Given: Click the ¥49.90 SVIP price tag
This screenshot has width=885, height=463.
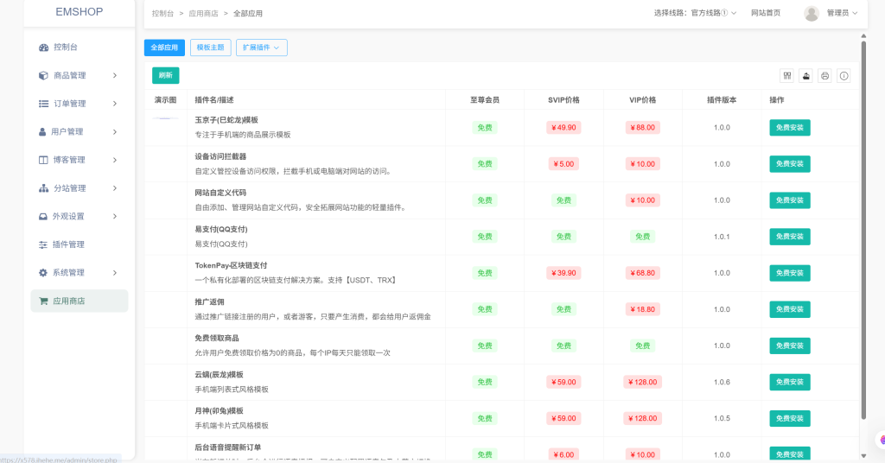Looking at the screenshot, I should [x=563, y=128].
